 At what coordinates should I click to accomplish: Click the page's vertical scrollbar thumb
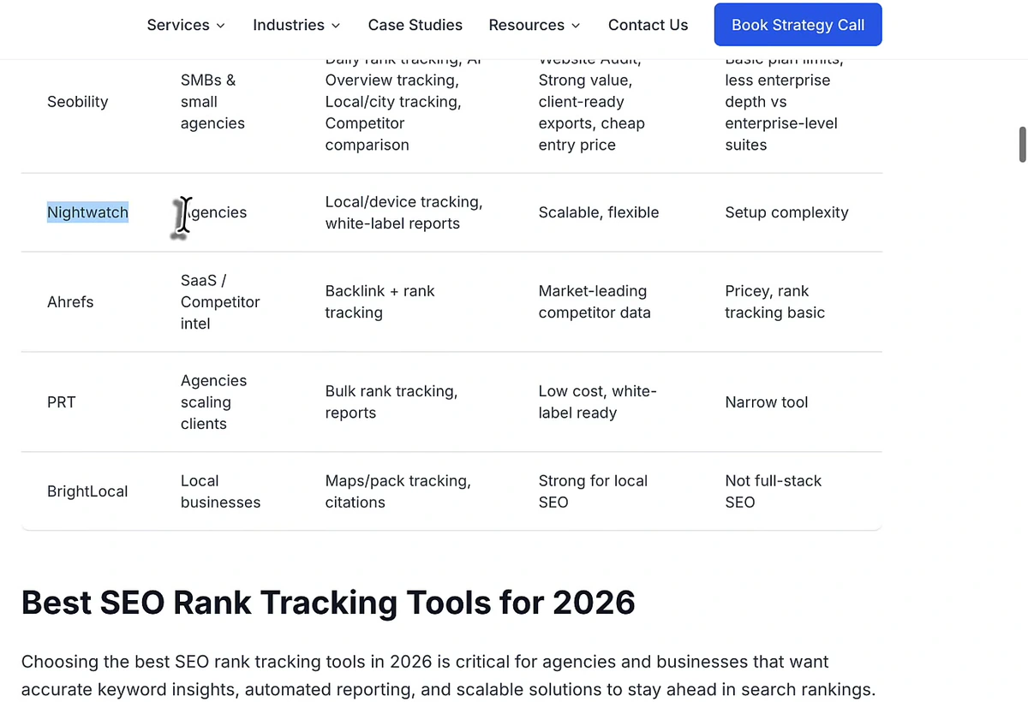1022,144
